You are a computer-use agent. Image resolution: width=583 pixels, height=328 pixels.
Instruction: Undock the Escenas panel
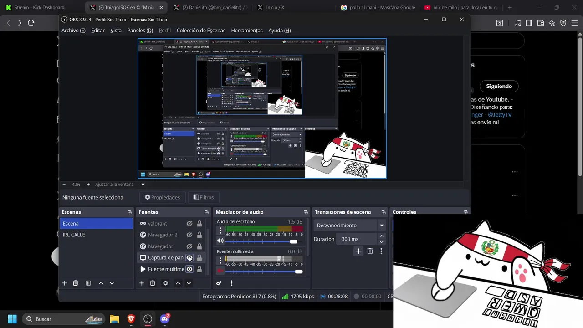129,212
